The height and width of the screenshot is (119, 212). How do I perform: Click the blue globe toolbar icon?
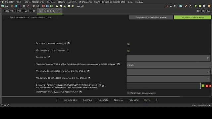click(x=16, y=6)
